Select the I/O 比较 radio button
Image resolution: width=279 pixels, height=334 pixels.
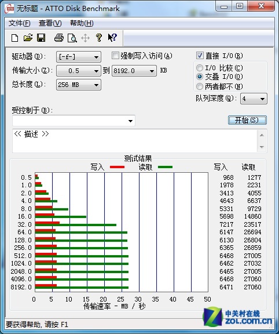[x=200, y=68]
